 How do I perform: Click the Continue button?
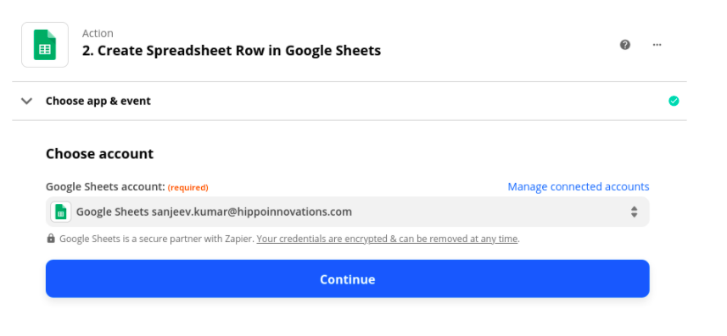[x=347, y=278]
